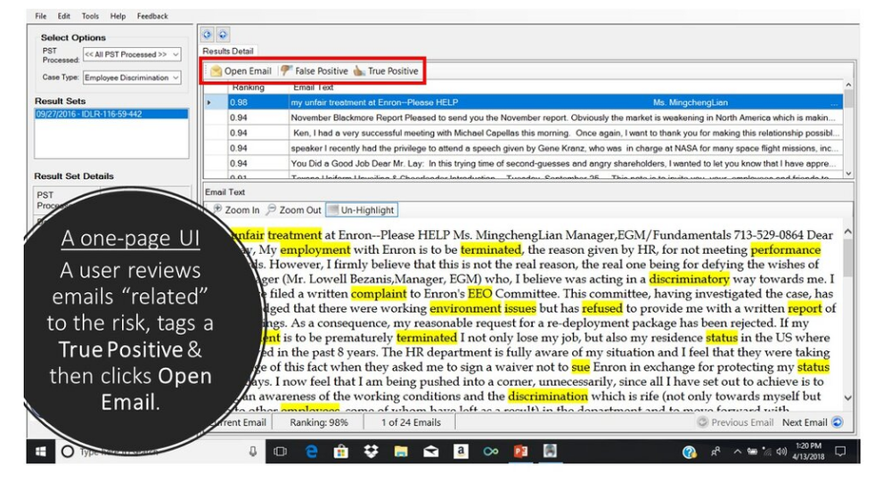The image size is (891, 482).
Task: Select the Gene Kranz speaker email row
Action: tap(523, 149)
